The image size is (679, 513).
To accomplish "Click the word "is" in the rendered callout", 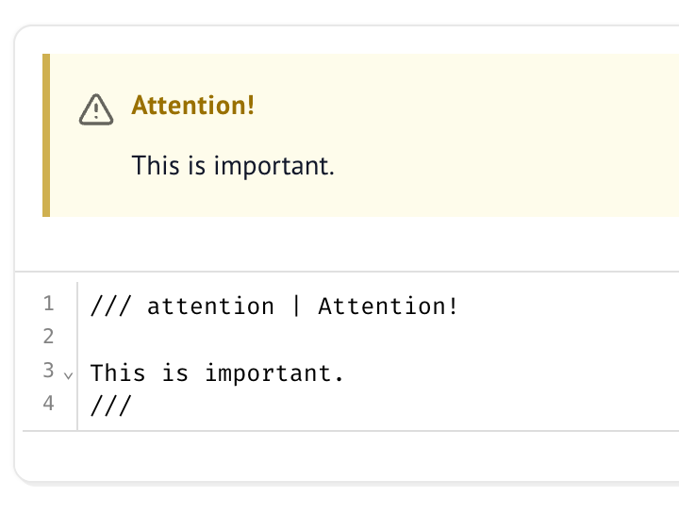I will 196,165.
